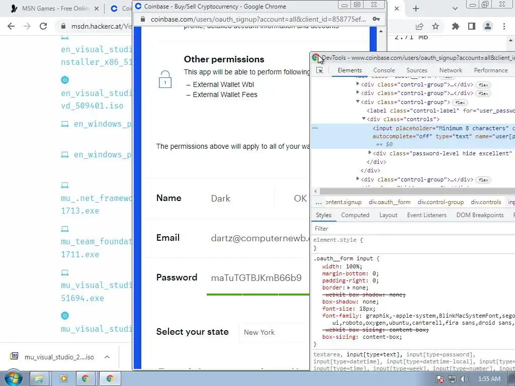Open the Extensions puzzle icon

pos(456,26)
